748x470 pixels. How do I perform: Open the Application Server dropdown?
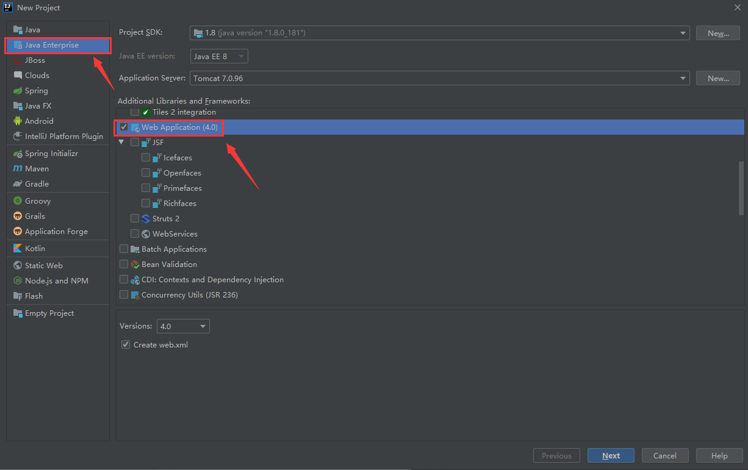click(440, 79)
